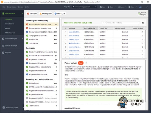This screenshot has height=113, width=151.
Task: Expand the Open button dropdown arrow
Action: click(115, 7)
